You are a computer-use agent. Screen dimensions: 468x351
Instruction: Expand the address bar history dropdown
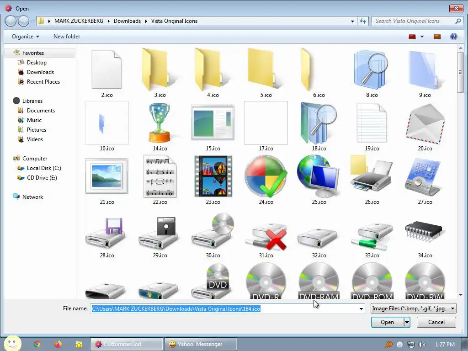[352, 21]
